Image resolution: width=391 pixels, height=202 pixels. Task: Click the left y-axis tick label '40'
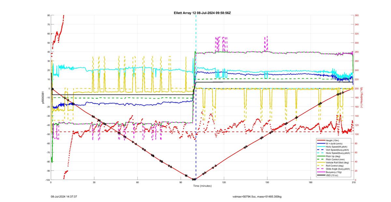[x=48, y=52]
